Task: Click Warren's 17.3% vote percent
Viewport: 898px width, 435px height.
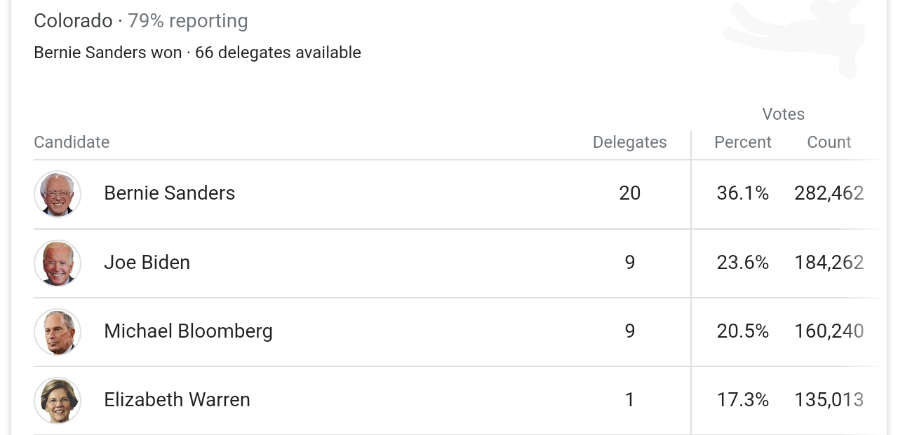Action: tap(742, 399)
